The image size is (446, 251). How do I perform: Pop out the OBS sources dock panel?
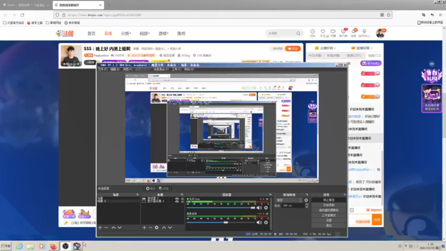182,195
